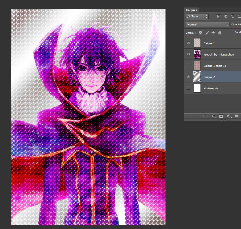Select Calque 1 layer thumbnail
The image size is (241, 229).
click(197, 43)
